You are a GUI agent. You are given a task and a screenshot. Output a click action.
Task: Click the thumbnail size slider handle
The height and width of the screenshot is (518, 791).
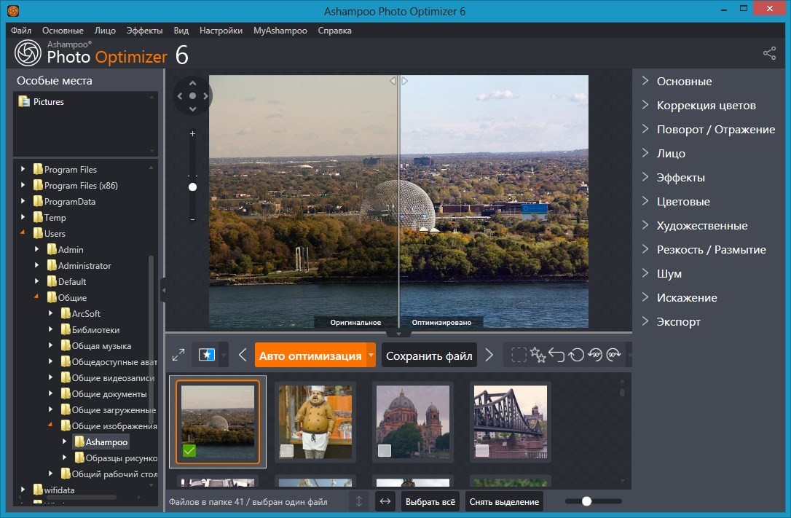pos(586,501)
